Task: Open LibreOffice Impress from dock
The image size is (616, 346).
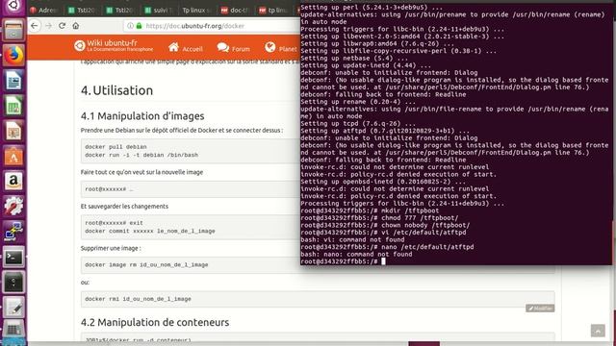Action: 13,131
